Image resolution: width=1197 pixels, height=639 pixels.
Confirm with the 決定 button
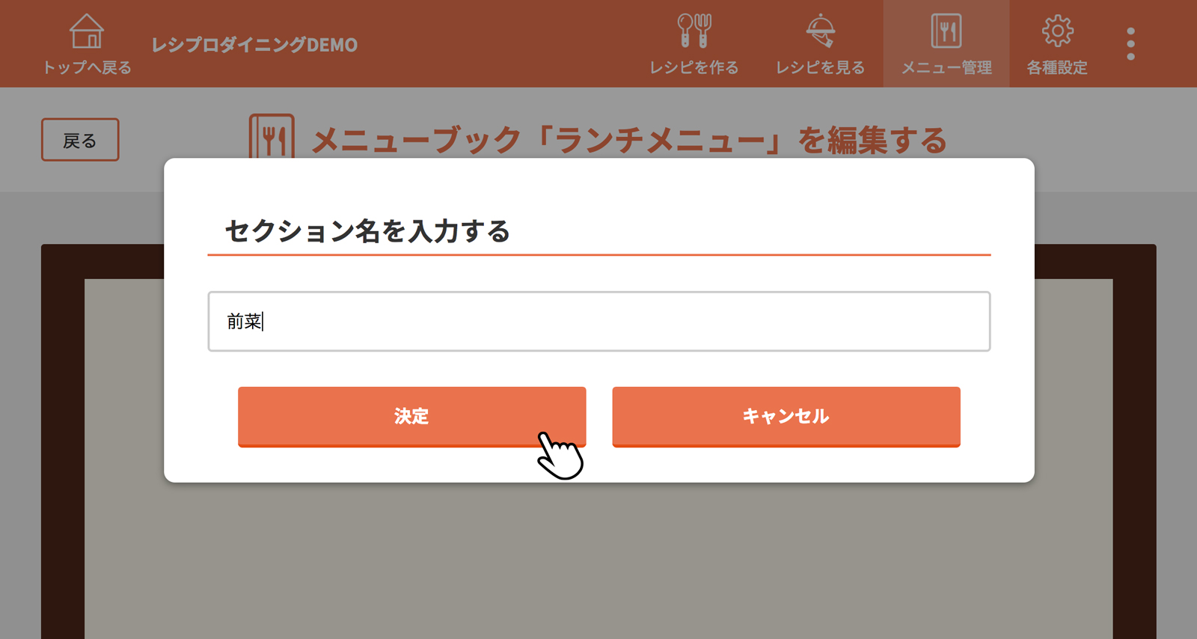coord(411,417)
